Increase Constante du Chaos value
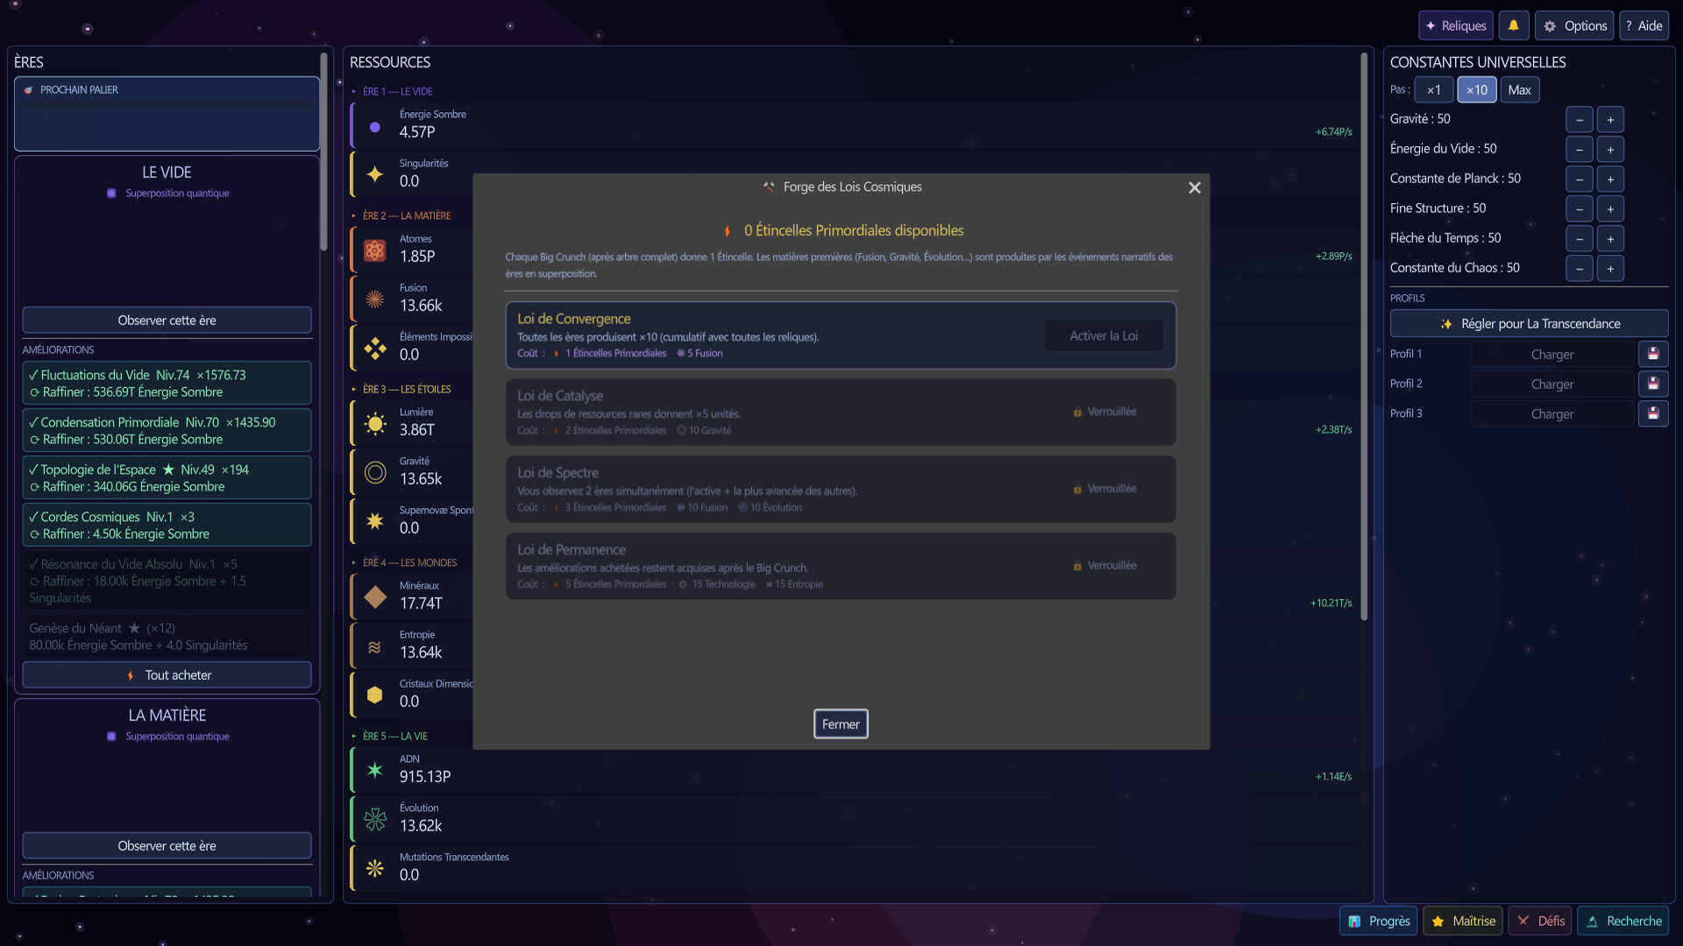The width and height of the screenshot is (1683, 946). [x=1610, y=268]
